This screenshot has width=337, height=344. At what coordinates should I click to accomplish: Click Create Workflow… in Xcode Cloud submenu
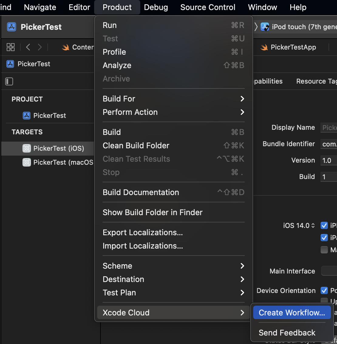[x=292, y=313]
